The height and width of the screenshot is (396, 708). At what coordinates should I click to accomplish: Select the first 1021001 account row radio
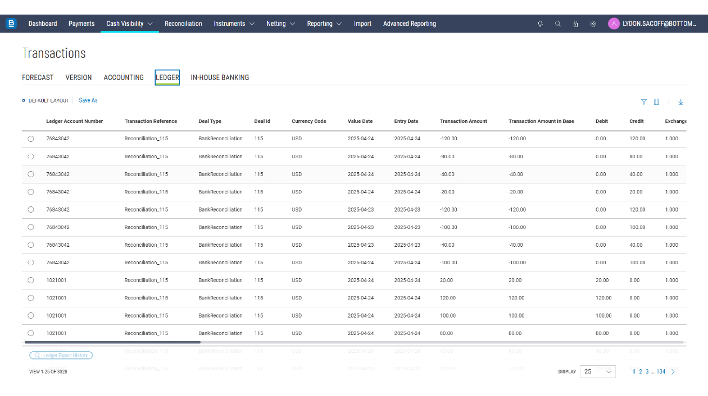click(x=31, y=280)
